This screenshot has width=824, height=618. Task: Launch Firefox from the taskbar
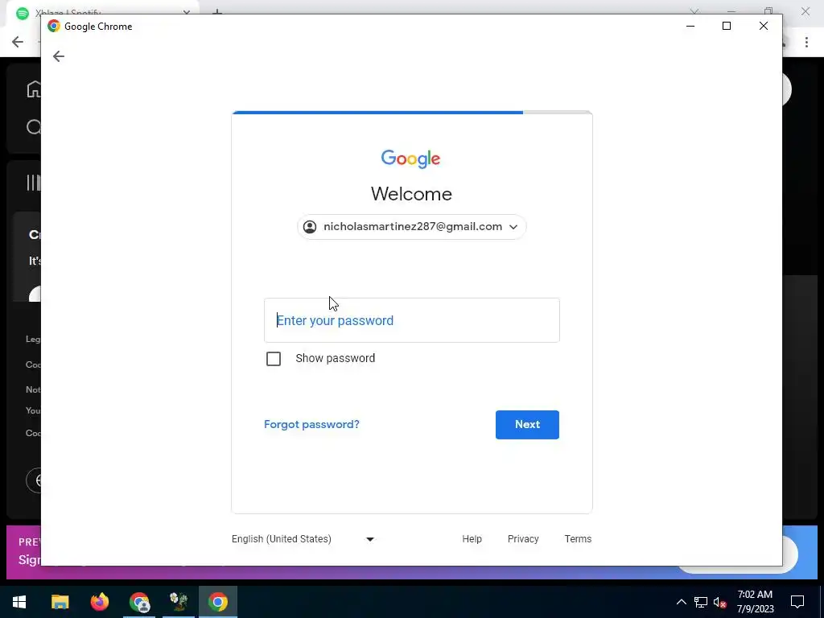(x=99, y=602)
